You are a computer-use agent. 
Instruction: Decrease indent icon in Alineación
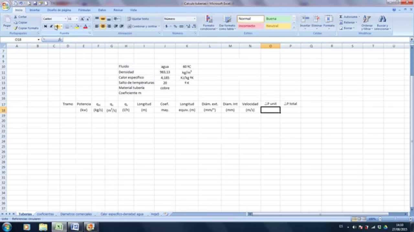point(116,26)
